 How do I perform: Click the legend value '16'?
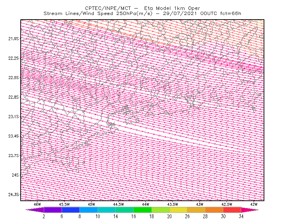point(134,216)
